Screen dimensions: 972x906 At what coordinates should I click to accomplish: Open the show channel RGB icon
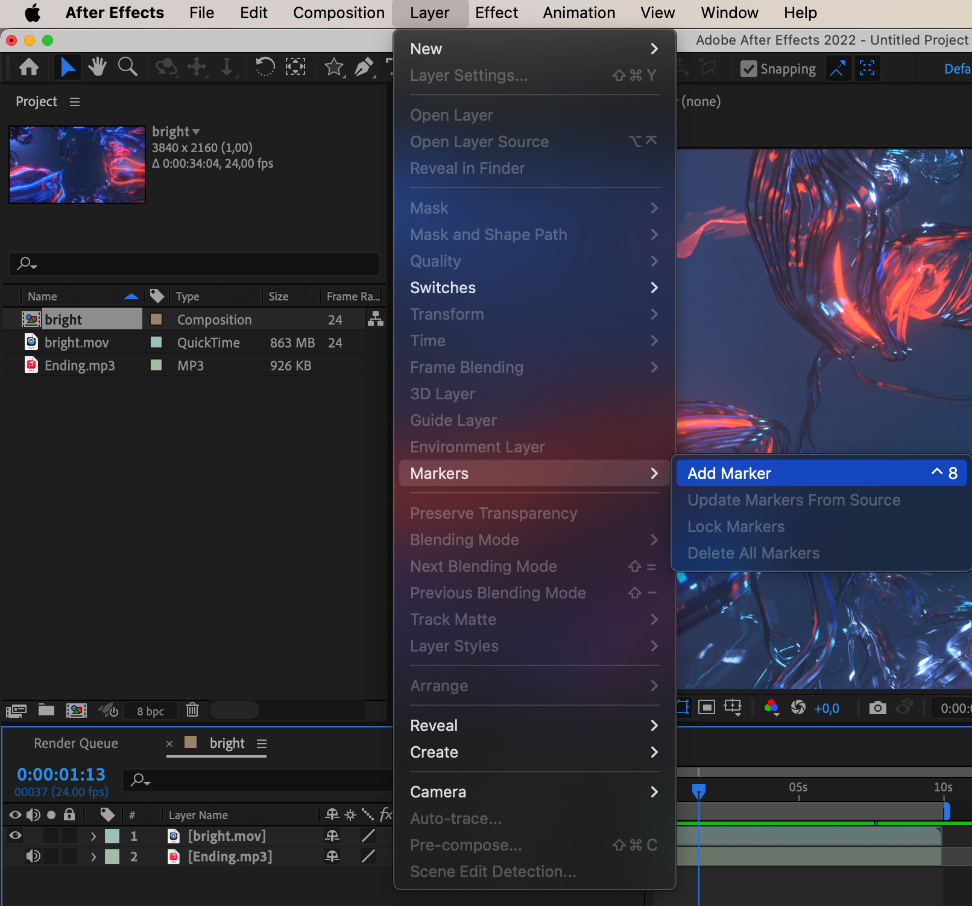tap(771, 708)
